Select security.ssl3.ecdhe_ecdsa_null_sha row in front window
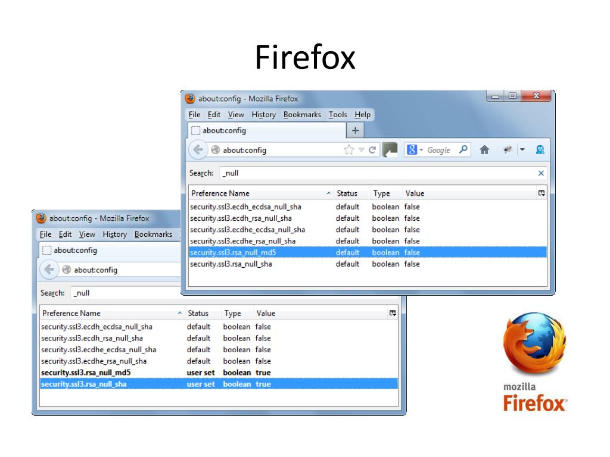610x457 pixels. point(368,230)
